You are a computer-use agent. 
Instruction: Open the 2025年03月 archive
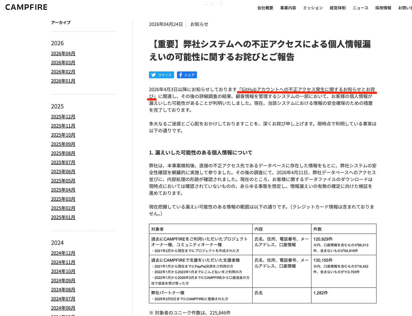click(63, 199)
